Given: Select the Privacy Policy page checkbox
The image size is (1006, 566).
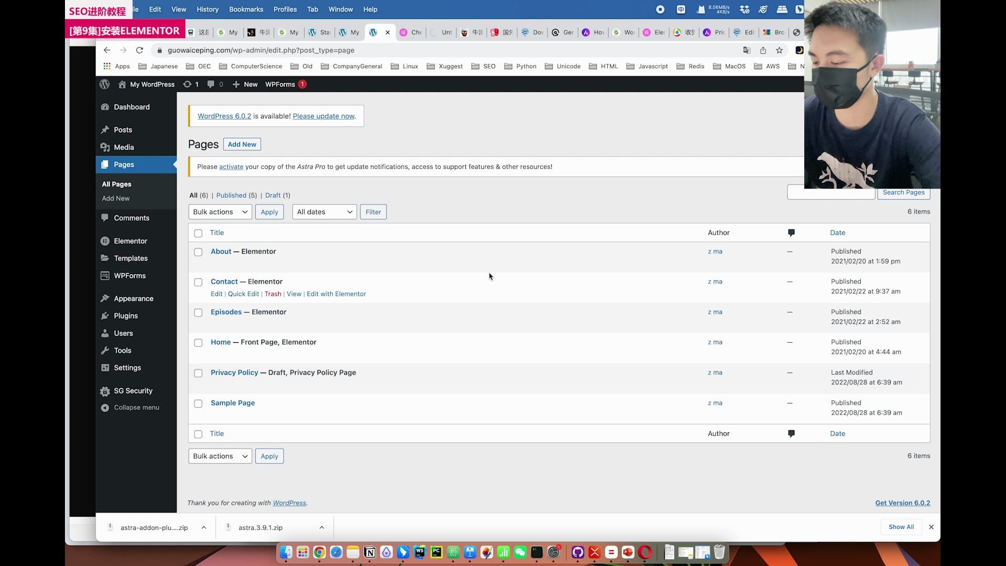Looking at the screenshot, I should [x=198, y=373].
